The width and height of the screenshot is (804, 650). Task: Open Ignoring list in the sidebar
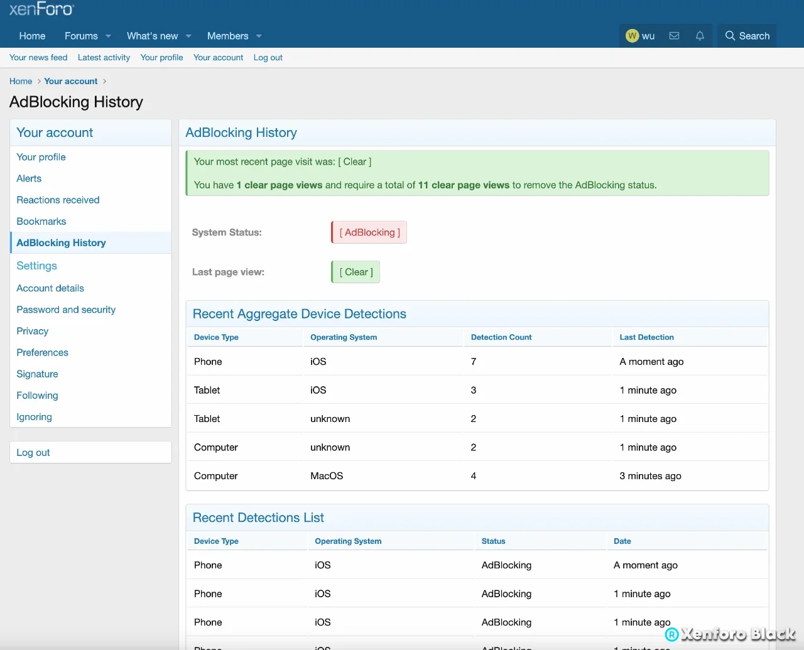click(90, 416)
